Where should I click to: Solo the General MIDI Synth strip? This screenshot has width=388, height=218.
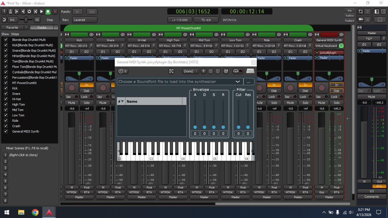[337, 103]
